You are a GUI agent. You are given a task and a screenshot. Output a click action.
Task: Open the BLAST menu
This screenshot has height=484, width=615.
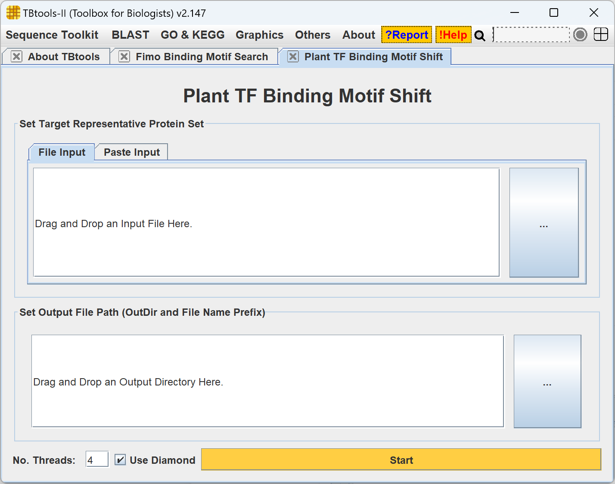pyautogui.click(x=130, y=35)
